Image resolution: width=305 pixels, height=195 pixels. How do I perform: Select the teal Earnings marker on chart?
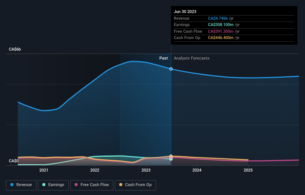click(171, 159)
